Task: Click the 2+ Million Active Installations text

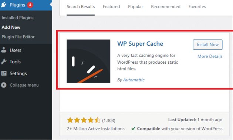Action: pyautogui.click(x=95, y=129)
